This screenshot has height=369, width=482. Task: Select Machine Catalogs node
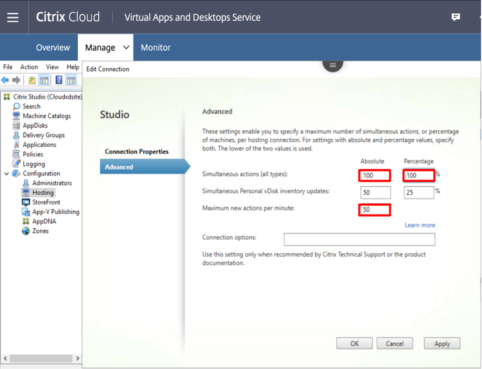pos(47,116)
